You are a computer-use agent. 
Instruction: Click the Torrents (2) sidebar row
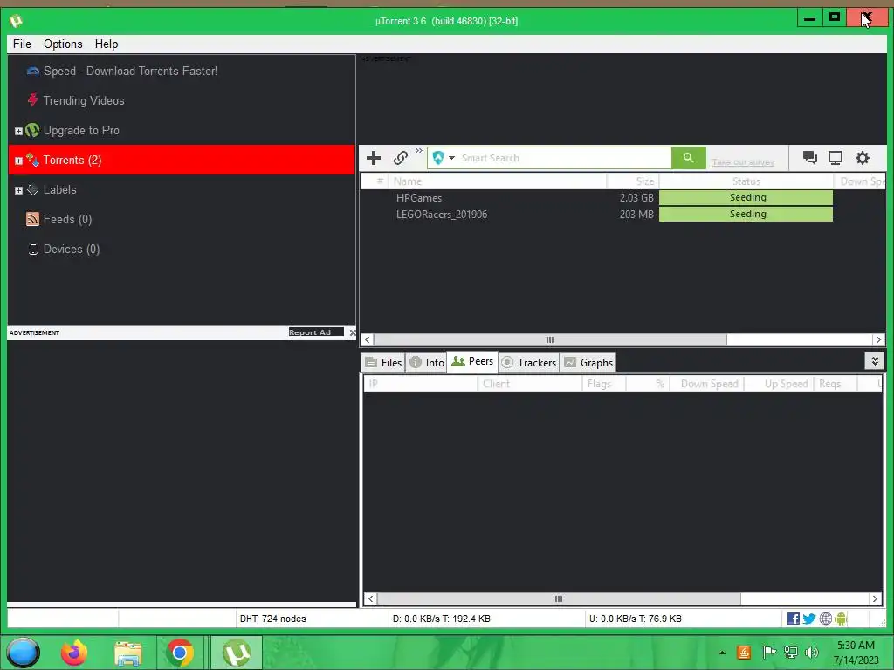tap(182, 161)
